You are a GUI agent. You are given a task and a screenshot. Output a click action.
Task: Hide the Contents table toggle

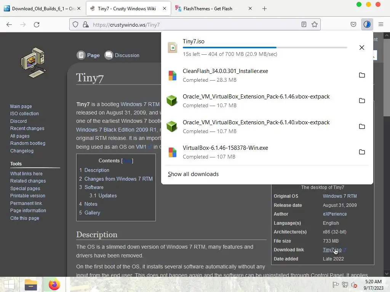coord(127,161)
